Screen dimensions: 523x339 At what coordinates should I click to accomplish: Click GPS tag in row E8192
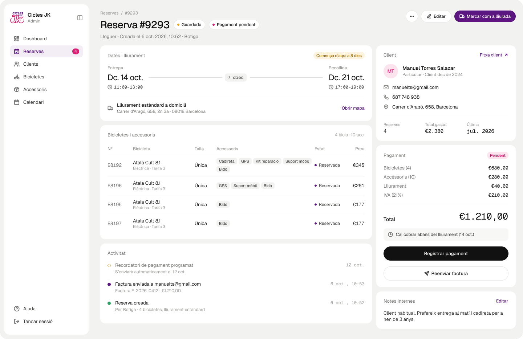(x=245, y=161)
